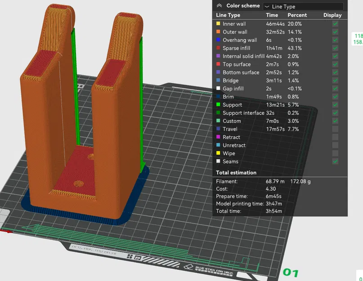This screenshot has height=281, width=363.
Task: Enable Wipe display checkbox
Action: 335,153
